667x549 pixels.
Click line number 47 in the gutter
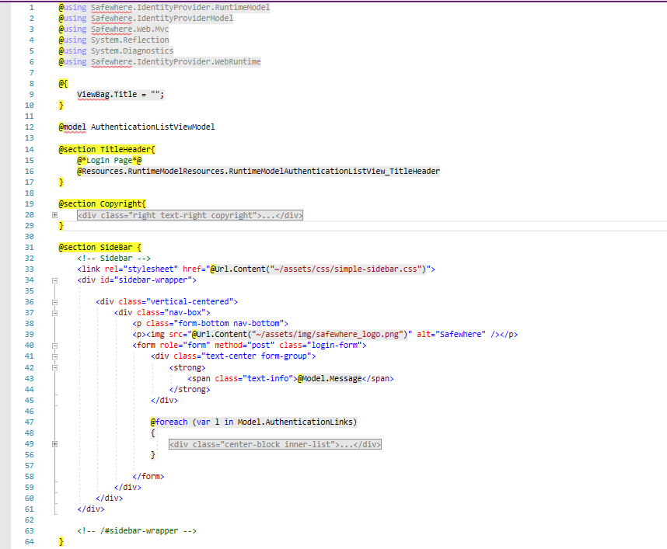click(29, 422)
